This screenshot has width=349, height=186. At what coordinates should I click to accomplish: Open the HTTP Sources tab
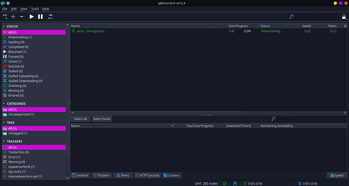tap(148, 175)
